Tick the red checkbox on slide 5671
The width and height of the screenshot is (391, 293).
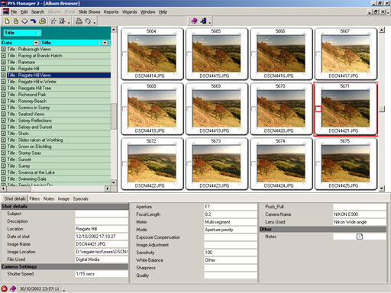coord(318,109)
